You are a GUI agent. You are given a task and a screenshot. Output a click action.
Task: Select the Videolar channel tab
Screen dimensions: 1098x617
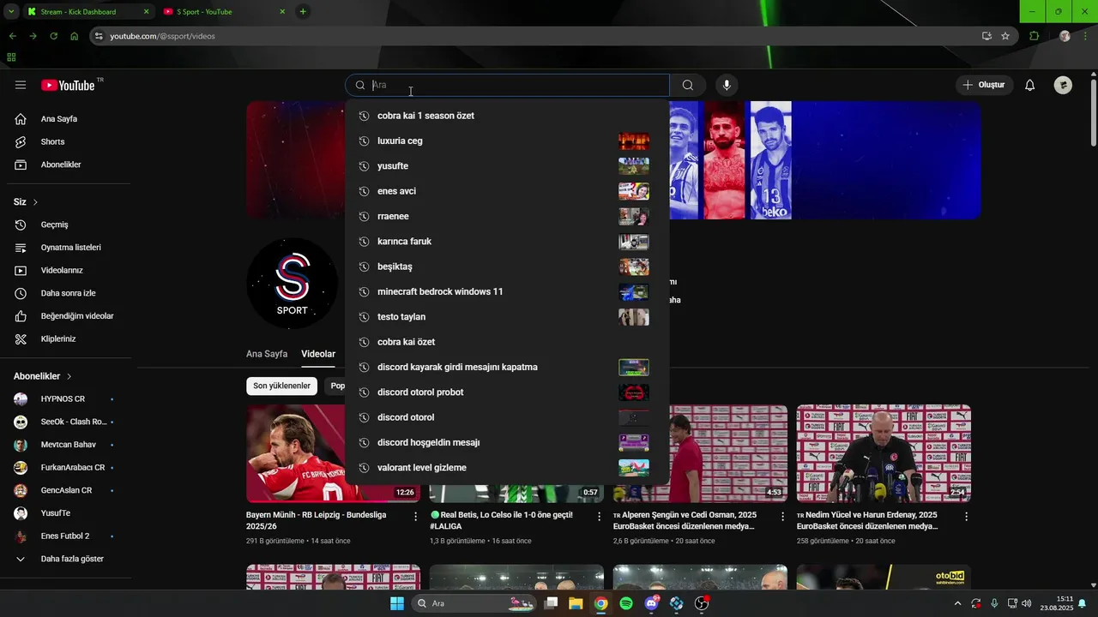318,354
